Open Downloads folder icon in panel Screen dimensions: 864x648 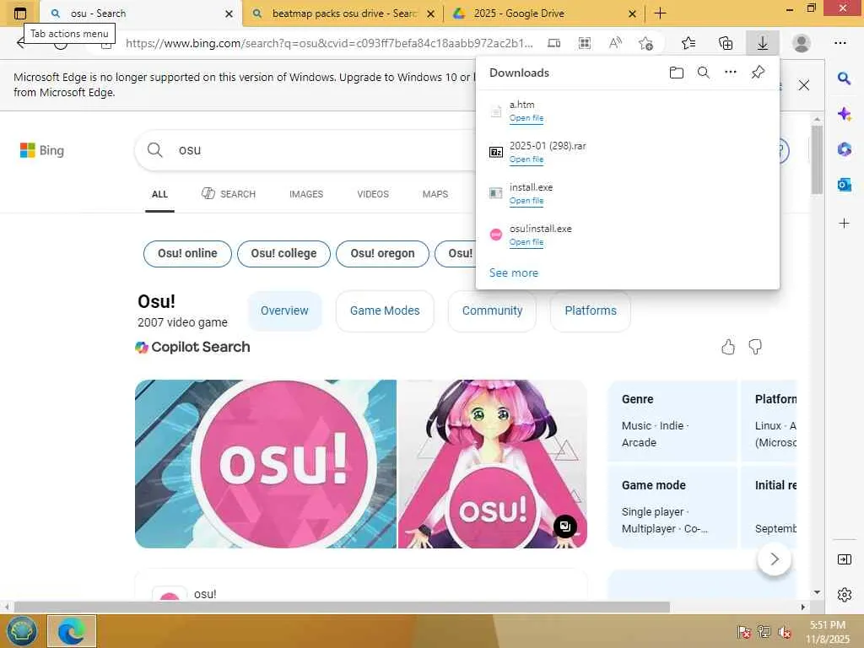point(676,73)
